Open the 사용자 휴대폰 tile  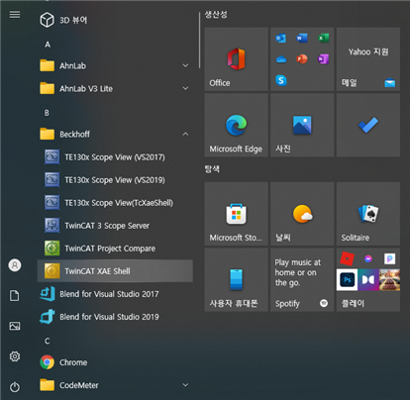point(236,280)
